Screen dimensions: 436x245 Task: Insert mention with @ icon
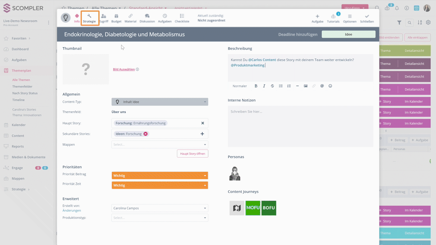pos(322,86)
